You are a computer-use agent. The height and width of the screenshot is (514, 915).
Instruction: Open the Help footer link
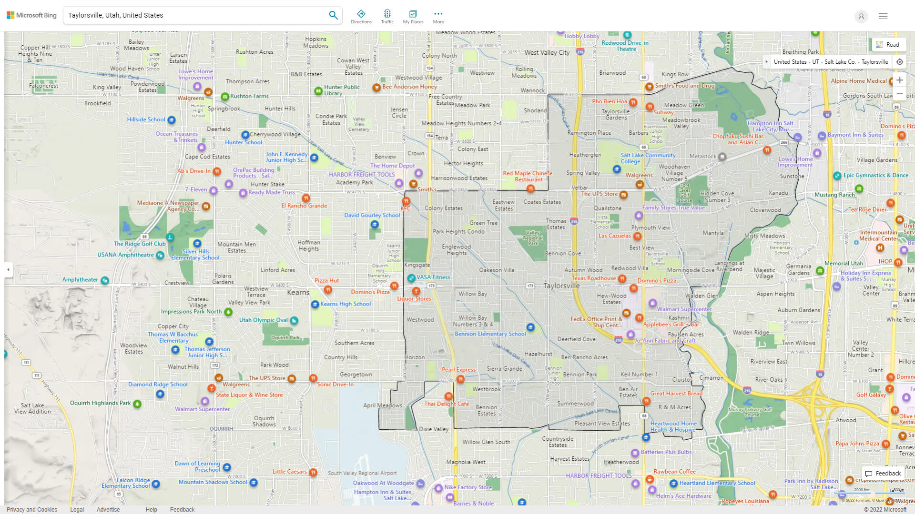tap(151, 509)
